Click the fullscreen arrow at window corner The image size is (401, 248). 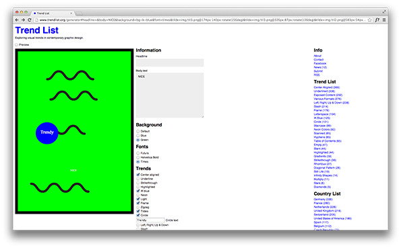pyautogui.click(x=384, y=11)
